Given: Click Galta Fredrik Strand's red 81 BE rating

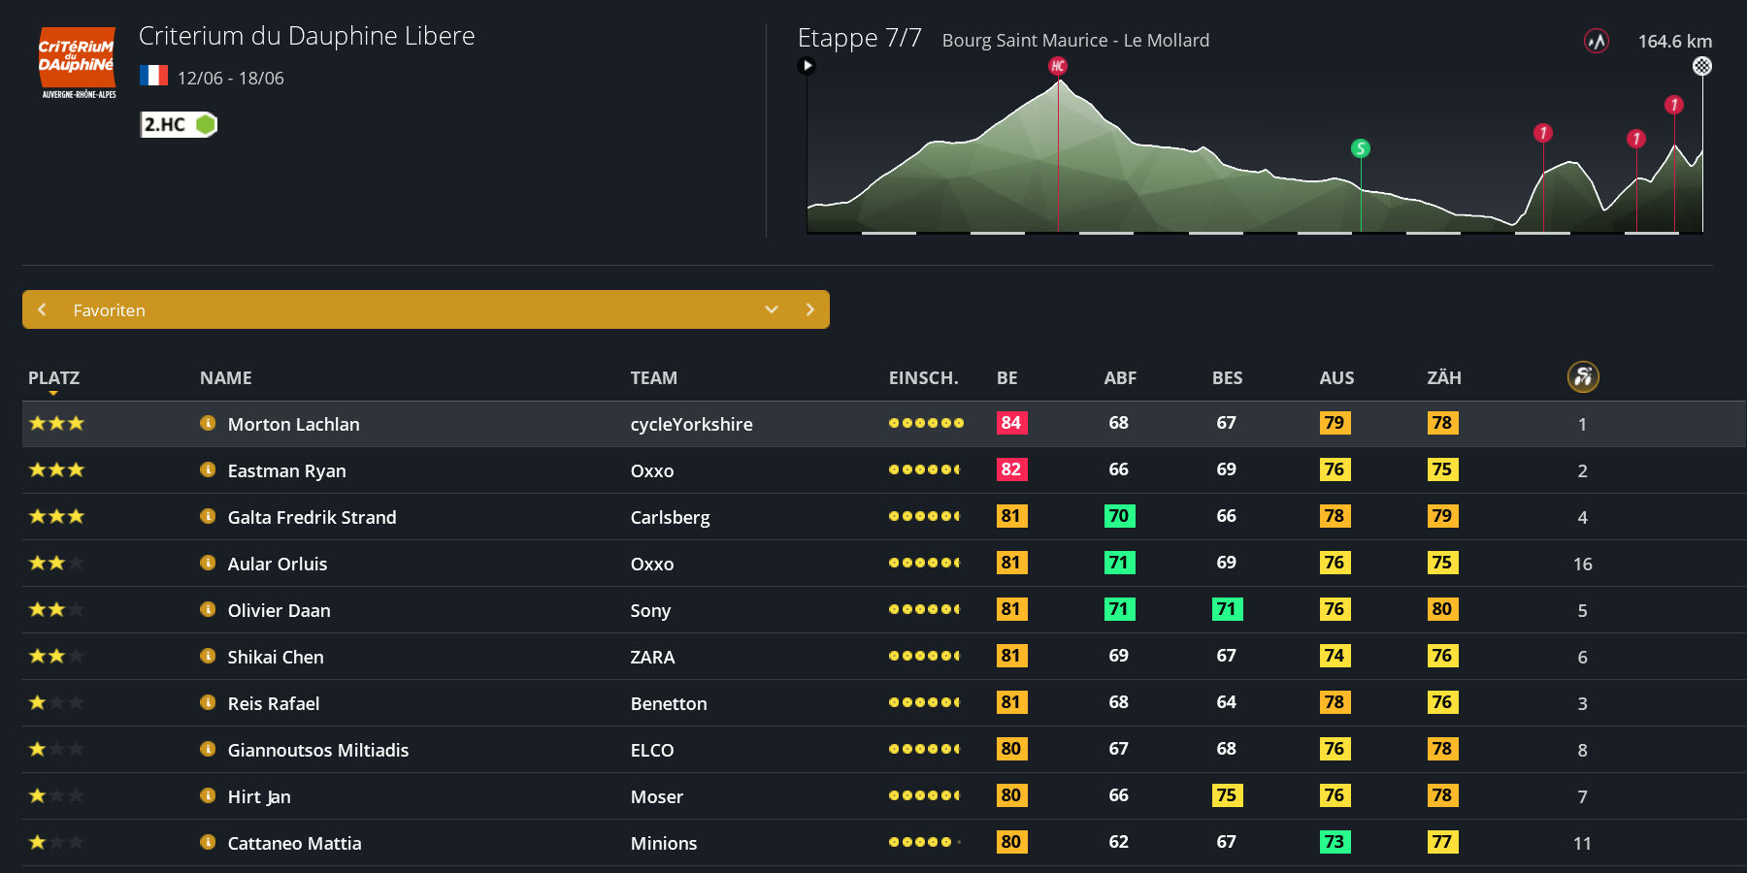Looking at the screenshot, I should click(1011, 516).
